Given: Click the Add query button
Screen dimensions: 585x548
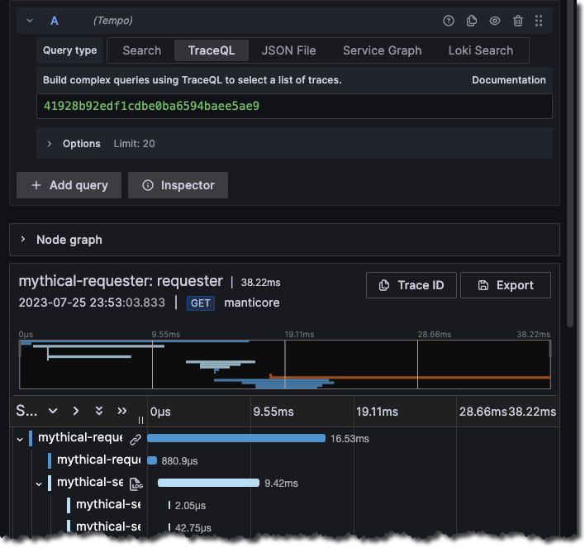Looking at the screenshot, I should point(69,185).
